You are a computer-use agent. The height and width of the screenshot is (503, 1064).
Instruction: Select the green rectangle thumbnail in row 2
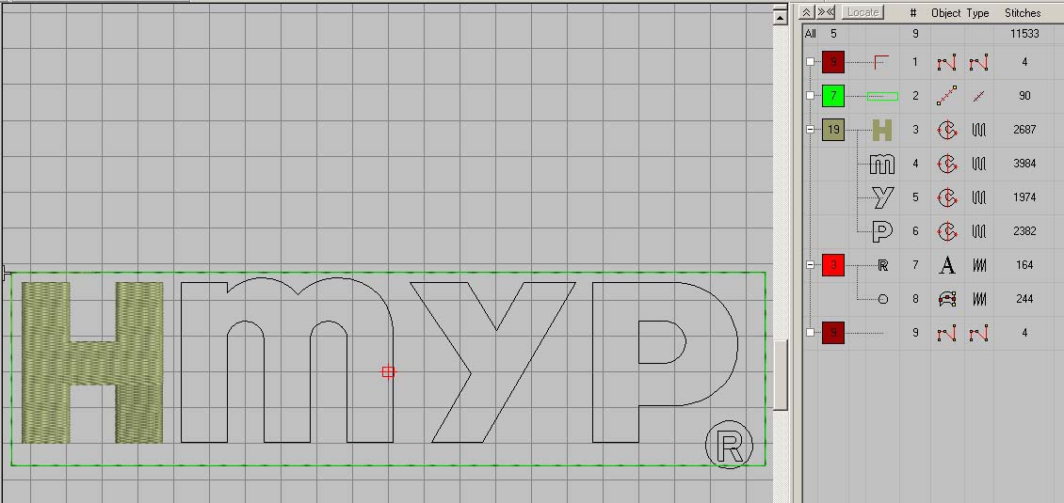[x=882, y=96]
